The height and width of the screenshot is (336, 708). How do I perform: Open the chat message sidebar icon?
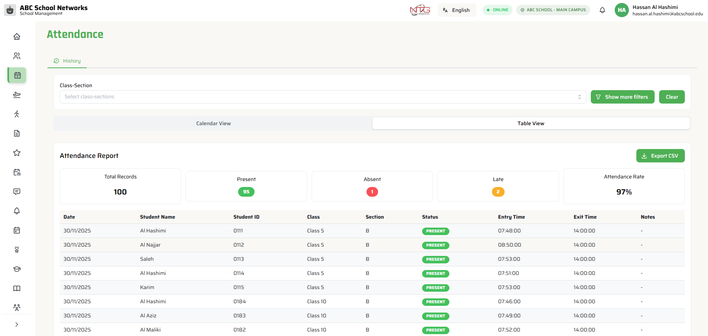[17, 191]
